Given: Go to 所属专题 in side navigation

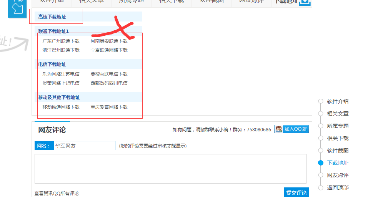Looking at the screenshot, I should (338, 126).
